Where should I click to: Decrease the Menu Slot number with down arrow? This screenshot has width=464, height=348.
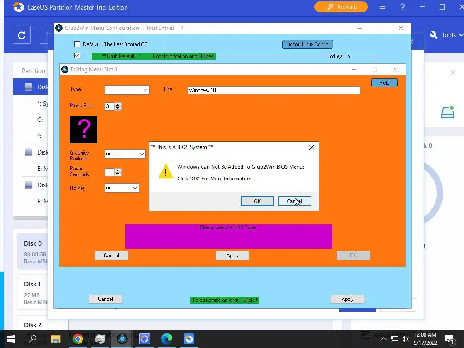point(118,108)
